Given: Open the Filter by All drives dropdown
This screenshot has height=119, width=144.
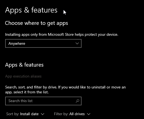Looking at the screenshot, I should [72, 114].
